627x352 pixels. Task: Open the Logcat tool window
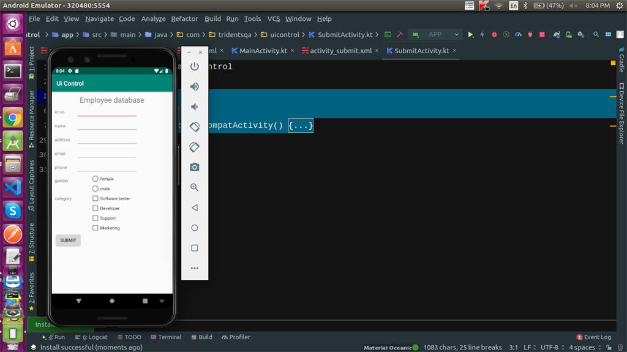pyautogui.click(x=91, y=337)
